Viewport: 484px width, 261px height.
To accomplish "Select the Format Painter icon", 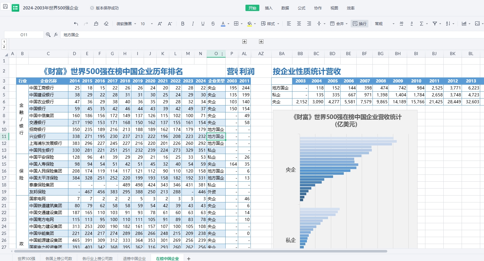I will [x=96, y=24].
